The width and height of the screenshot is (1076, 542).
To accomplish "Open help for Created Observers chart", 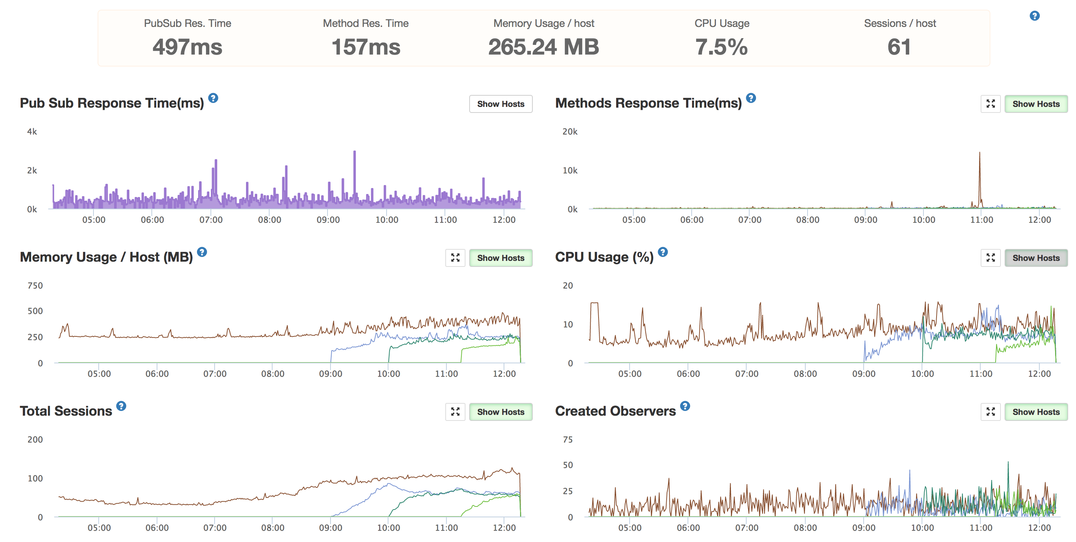I will click(x=685, y=406).
